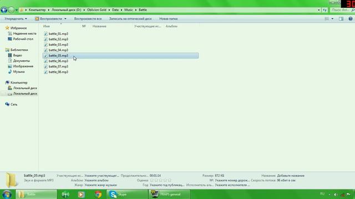Screen dimensions: 355x199
Task: Click Компьютер in the address bar
Action: [37, 10]
